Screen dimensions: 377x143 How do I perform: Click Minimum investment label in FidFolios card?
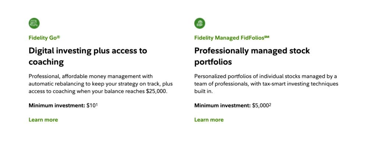click(x=222, y=105)
